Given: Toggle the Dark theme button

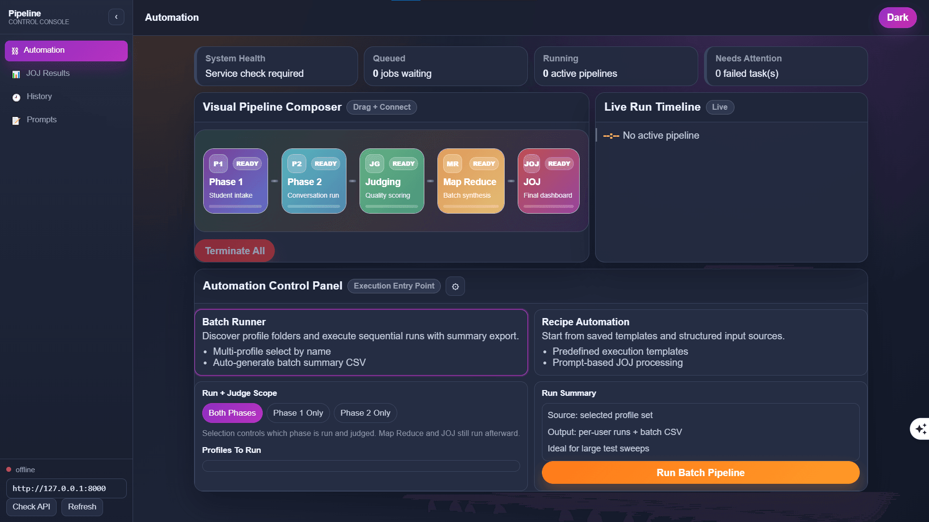Looking at the screenshot, I should click(898, 17).
